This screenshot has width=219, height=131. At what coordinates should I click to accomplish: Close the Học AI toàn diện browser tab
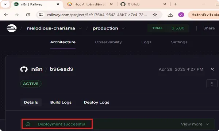[x=111, y=4]
